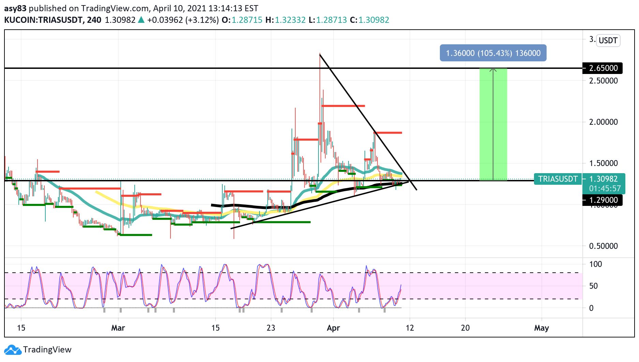Click the oscillator 50 level label

(x=593, y=286)
